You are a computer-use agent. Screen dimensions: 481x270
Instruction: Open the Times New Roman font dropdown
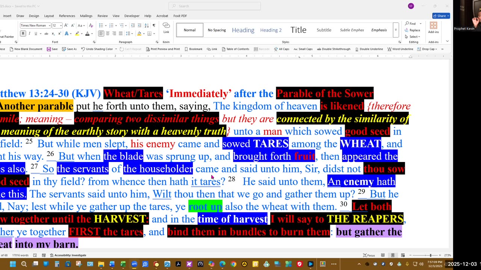pyautogui.click(x=49, y=25)
